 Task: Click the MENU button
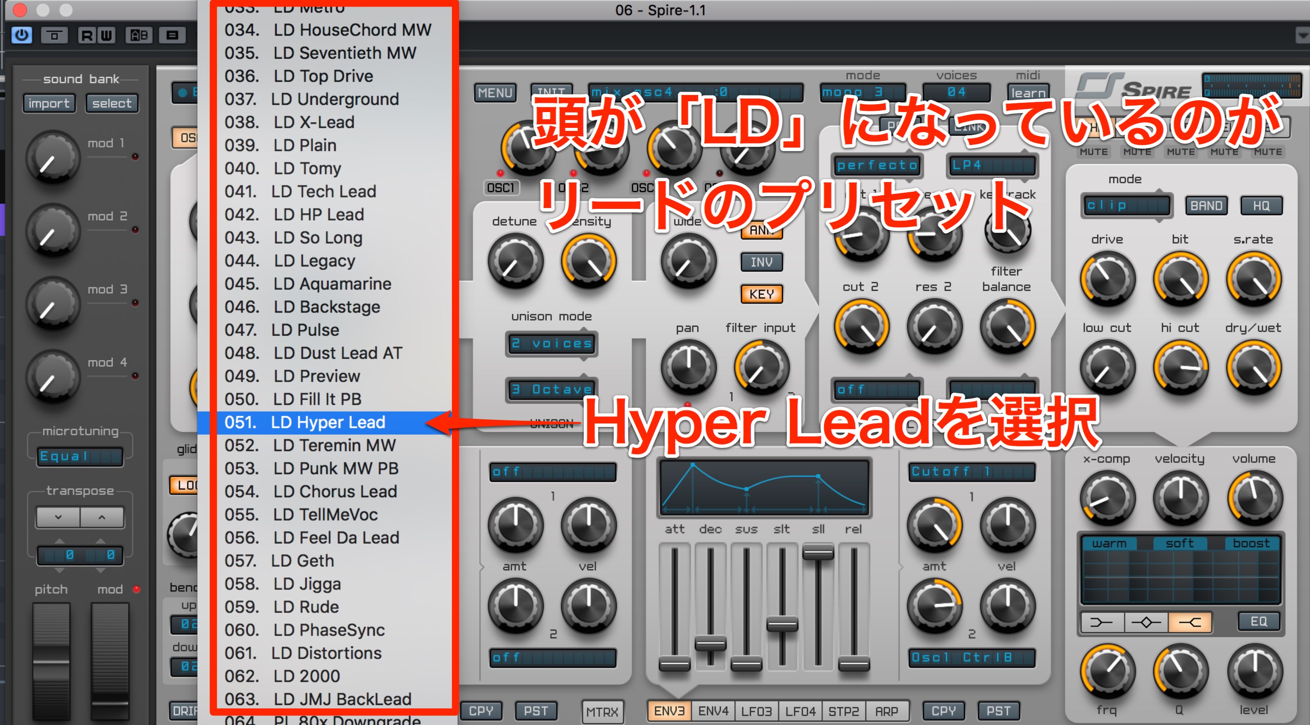[495, 92]
